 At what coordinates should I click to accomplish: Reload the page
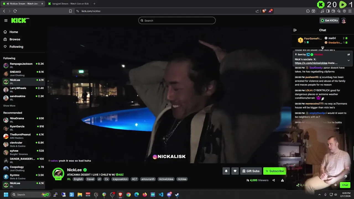coord(15,11)
